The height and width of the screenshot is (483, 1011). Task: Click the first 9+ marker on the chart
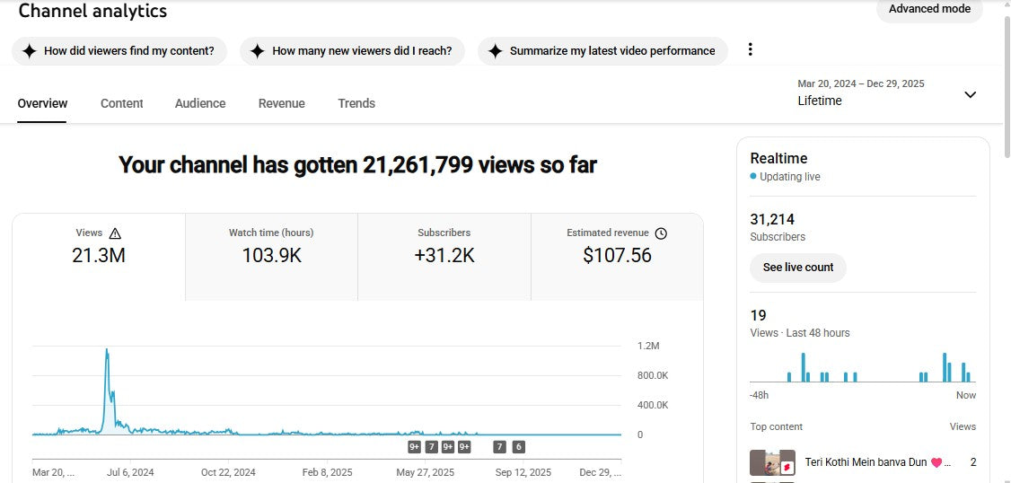414,447
